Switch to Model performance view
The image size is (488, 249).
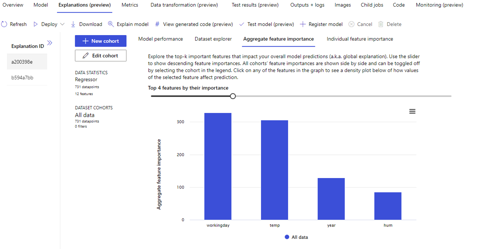160,39
